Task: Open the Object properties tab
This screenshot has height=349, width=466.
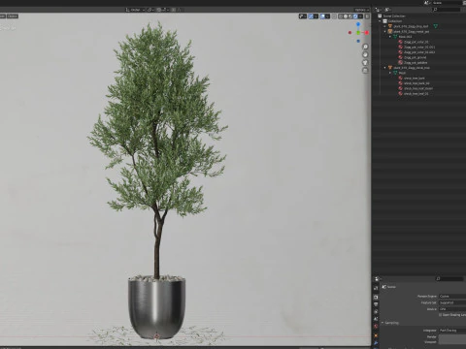Action: (376, 335)
